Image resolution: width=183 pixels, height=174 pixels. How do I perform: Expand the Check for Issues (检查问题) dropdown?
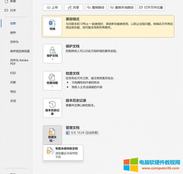[52, 81]
